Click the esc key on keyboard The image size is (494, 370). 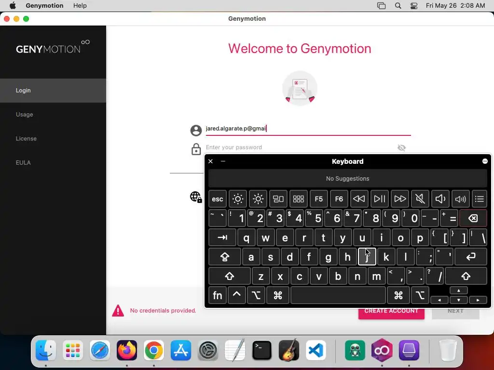click(218, 199)
